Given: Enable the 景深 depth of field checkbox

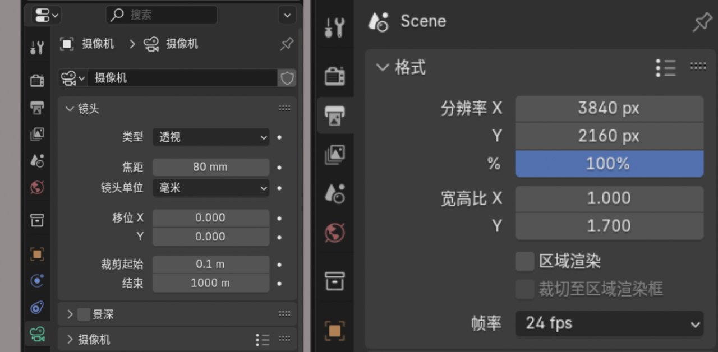Looking at the screenshot, I should click(84, 314).
